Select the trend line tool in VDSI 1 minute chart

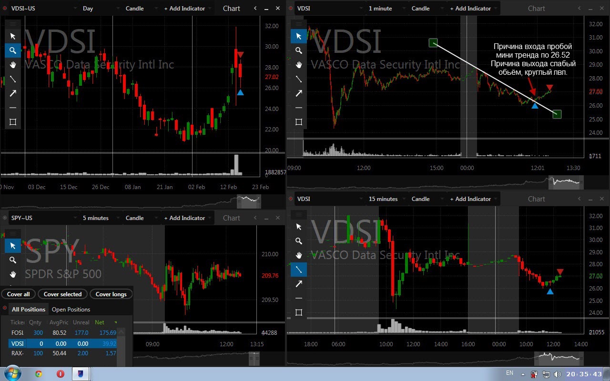(x=299, y=79)
